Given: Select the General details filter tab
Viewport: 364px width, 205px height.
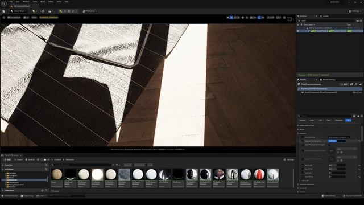Looking at the screenshot, I should point(302,120).
